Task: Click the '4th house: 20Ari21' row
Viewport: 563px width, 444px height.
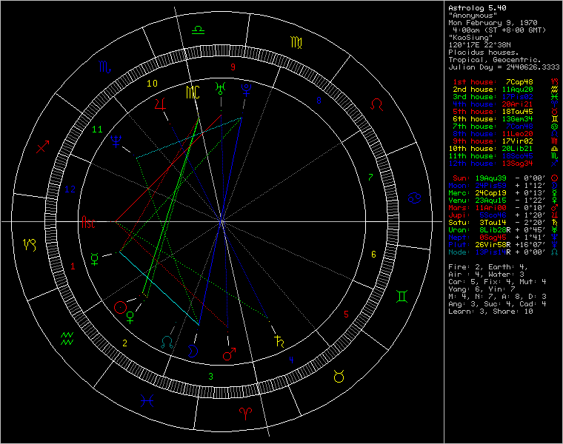Action: pyautogui.click(x=504, y=104)
